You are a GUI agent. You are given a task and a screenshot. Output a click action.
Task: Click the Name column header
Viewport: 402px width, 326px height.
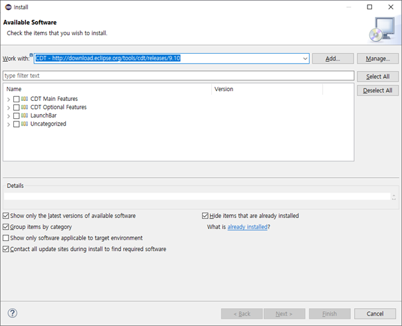tap(108, 89)
